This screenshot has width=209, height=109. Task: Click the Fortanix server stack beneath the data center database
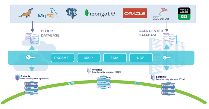pyautogui.click(x=168, y=89)
